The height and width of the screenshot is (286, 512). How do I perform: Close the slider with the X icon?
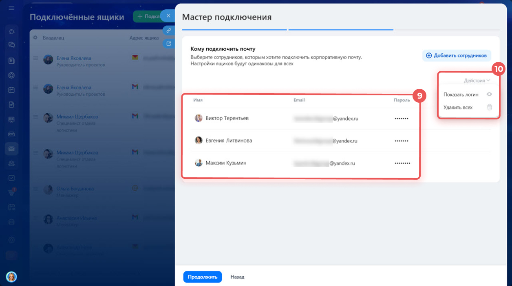pyautogui.click(x=168, y=16)
